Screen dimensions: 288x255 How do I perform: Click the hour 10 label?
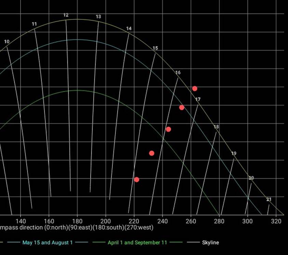click(x=7, y=42)
